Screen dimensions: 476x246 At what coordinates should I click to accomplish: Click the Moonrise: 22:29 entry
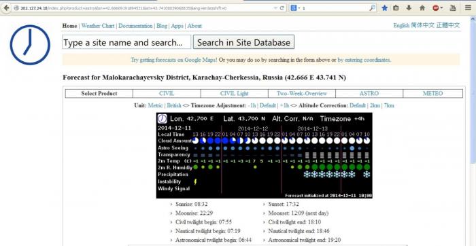pyautogui.click(x=194, y=213)
